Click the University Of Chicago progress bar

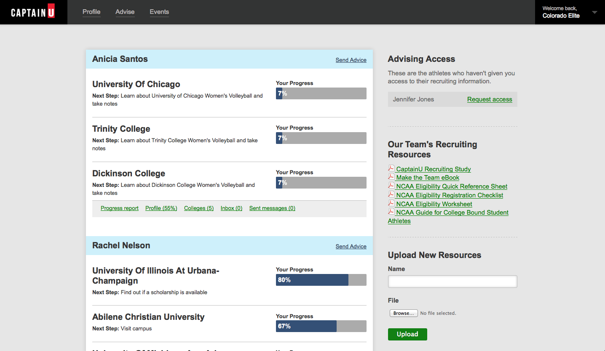pyautogui.click(x=321, y=93)
